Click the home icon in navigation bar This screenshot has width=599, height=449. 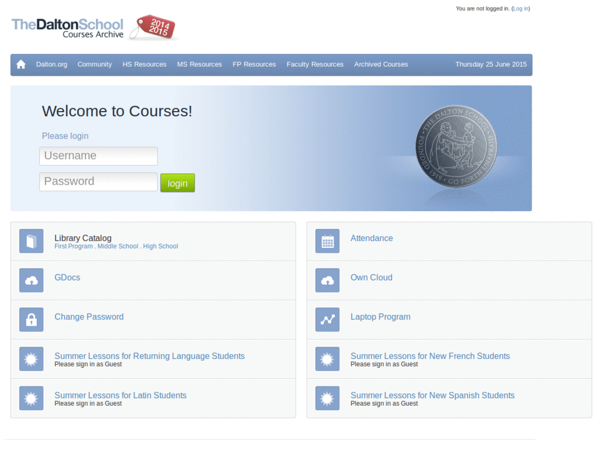21,64
